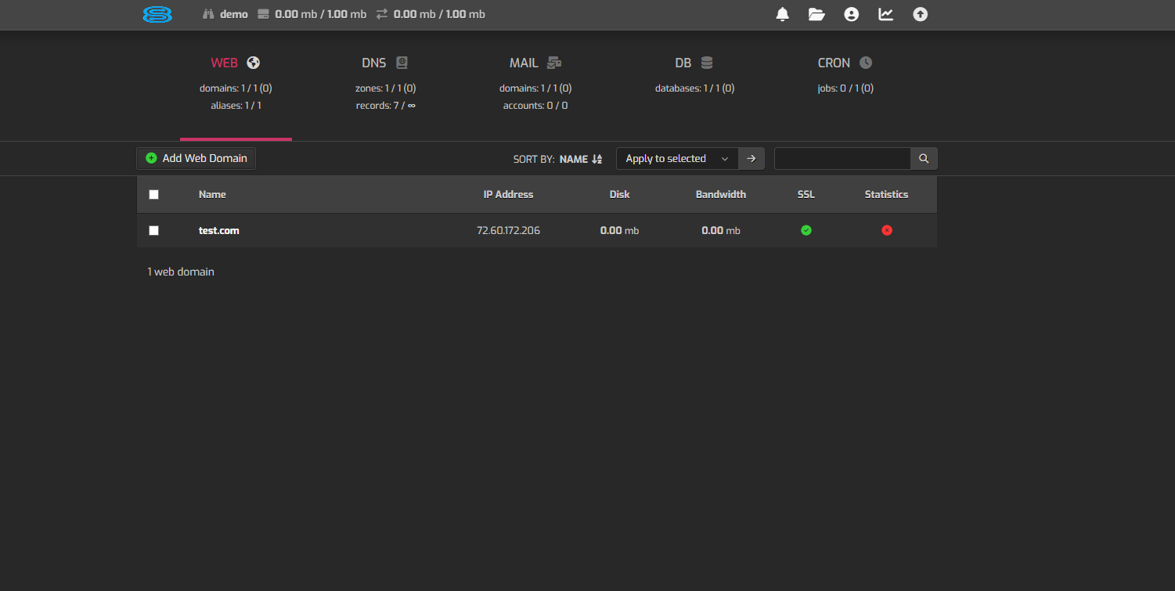
Task: Switch to the DB tab
Action: tap(694, 63)
